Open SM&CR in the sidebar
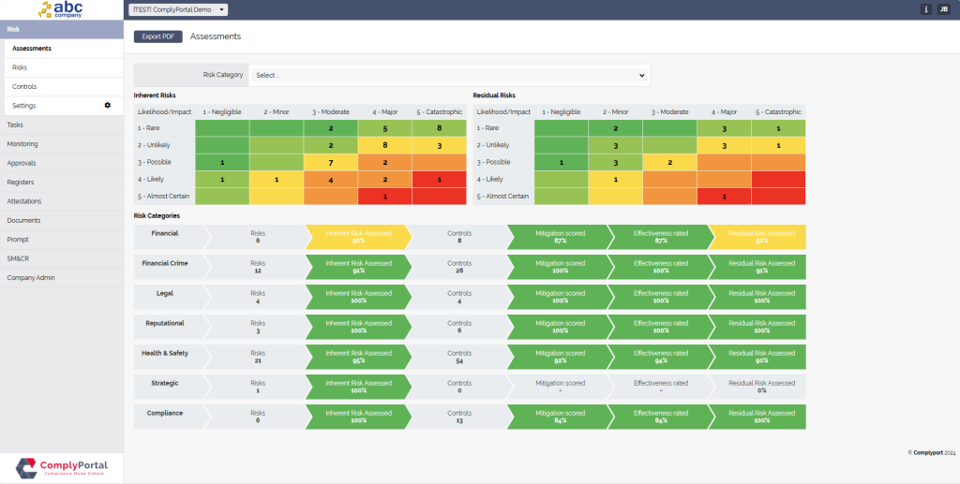Image resolution: width=960 pixels, height=484 pixels. pos(20,258)
